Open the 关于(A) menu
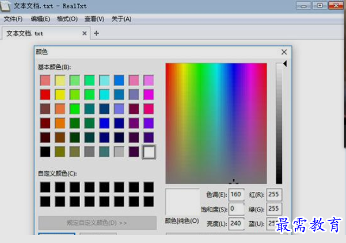This screenshot has height=243, width=346. 121,19
